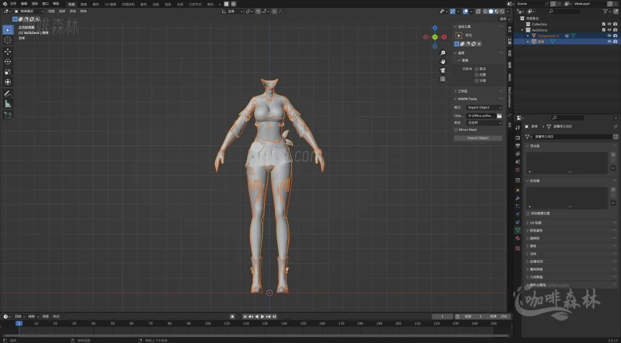Select the Add Cube tool
Viewport: 621px width, 343px height.
click(7, 116)
